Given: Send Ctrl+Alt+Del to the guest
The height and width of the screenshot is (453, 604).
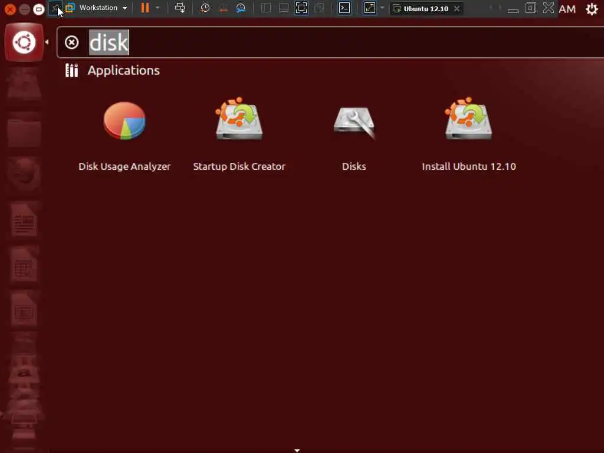Looking at the screenshot, I should click(180, 8).
